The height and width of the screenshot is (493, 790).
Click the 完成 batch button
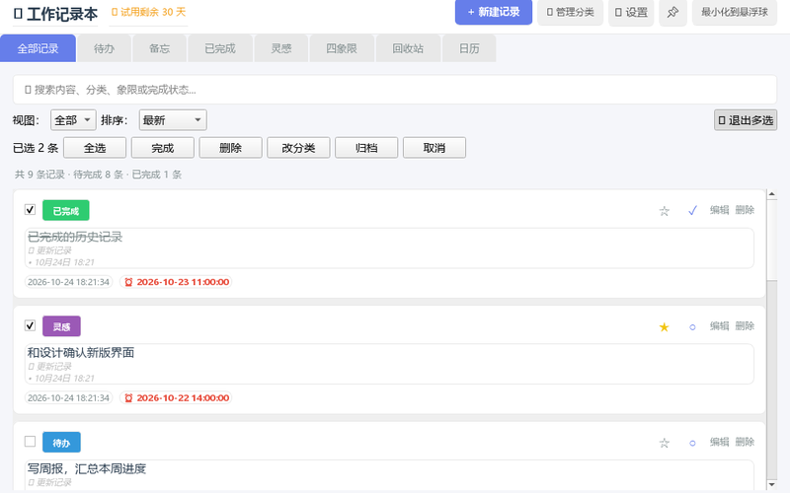point(163,148)
